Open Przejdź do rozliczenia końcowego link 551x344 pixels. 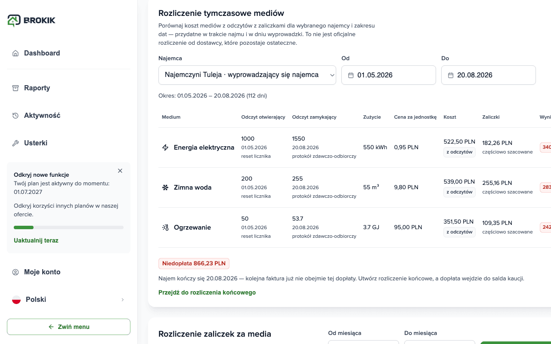pyautogui.click(x=207, y=292)
